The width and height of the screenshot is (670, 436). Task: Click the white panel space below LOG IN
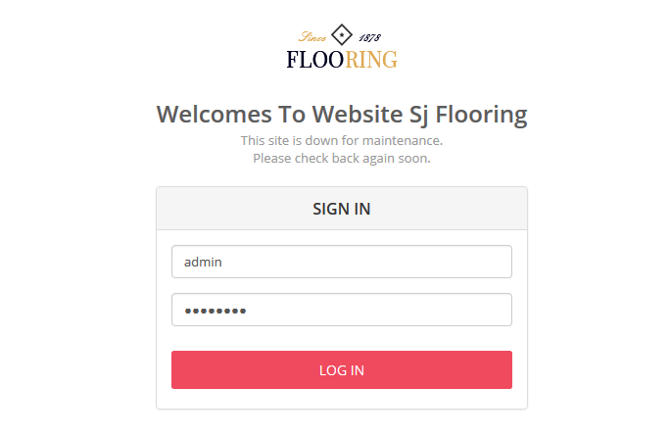(342, 399)
